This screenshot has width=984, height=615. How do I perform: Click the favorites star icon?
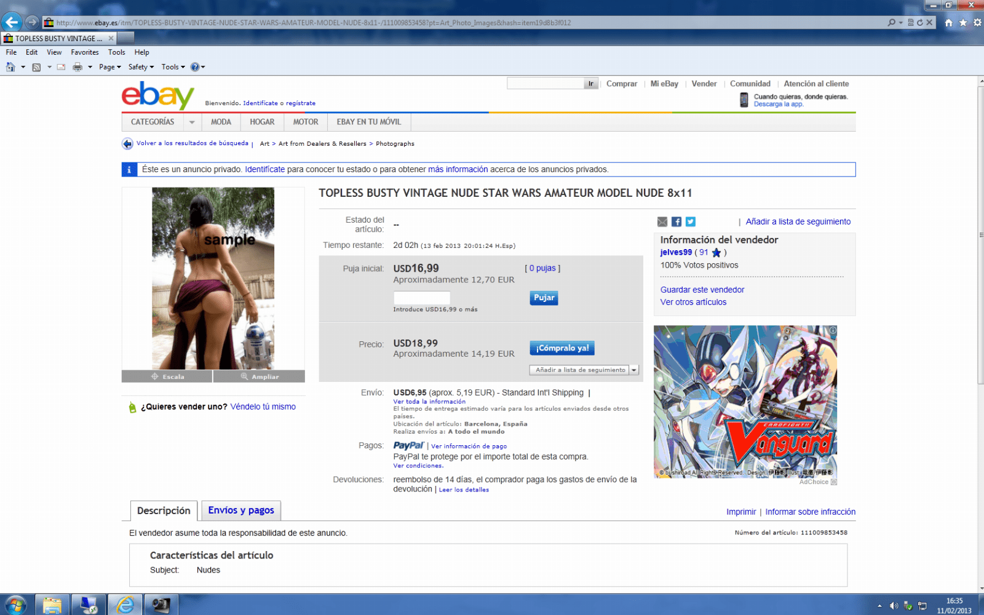tap(963, 23)
